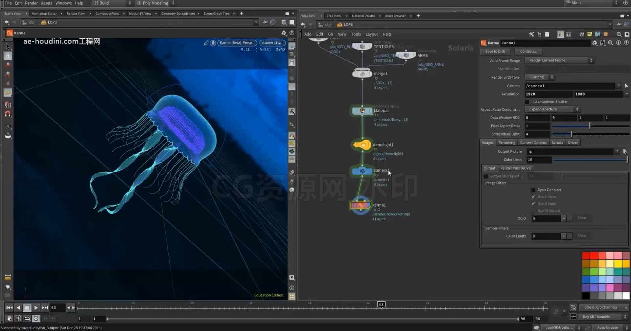Select the arrow select tool in viewport

pos(8,47)
